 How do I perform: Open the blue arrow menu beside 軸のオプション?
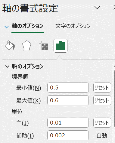coord(7,27)
